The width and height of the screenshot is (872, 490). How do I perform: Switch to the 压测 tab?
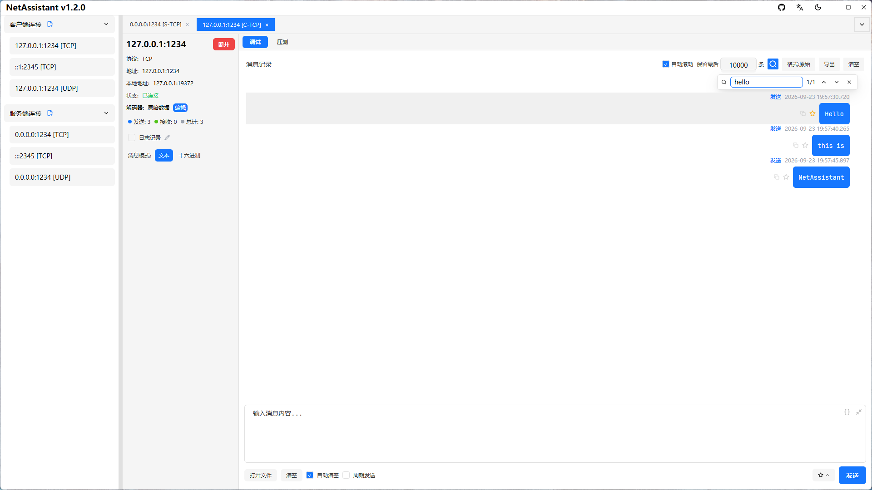tap(282, 42)
